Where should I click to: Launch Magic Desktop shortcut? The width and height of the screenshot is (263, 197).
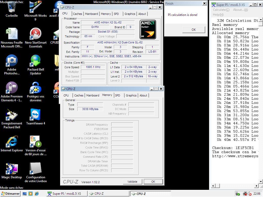[12, 171]
